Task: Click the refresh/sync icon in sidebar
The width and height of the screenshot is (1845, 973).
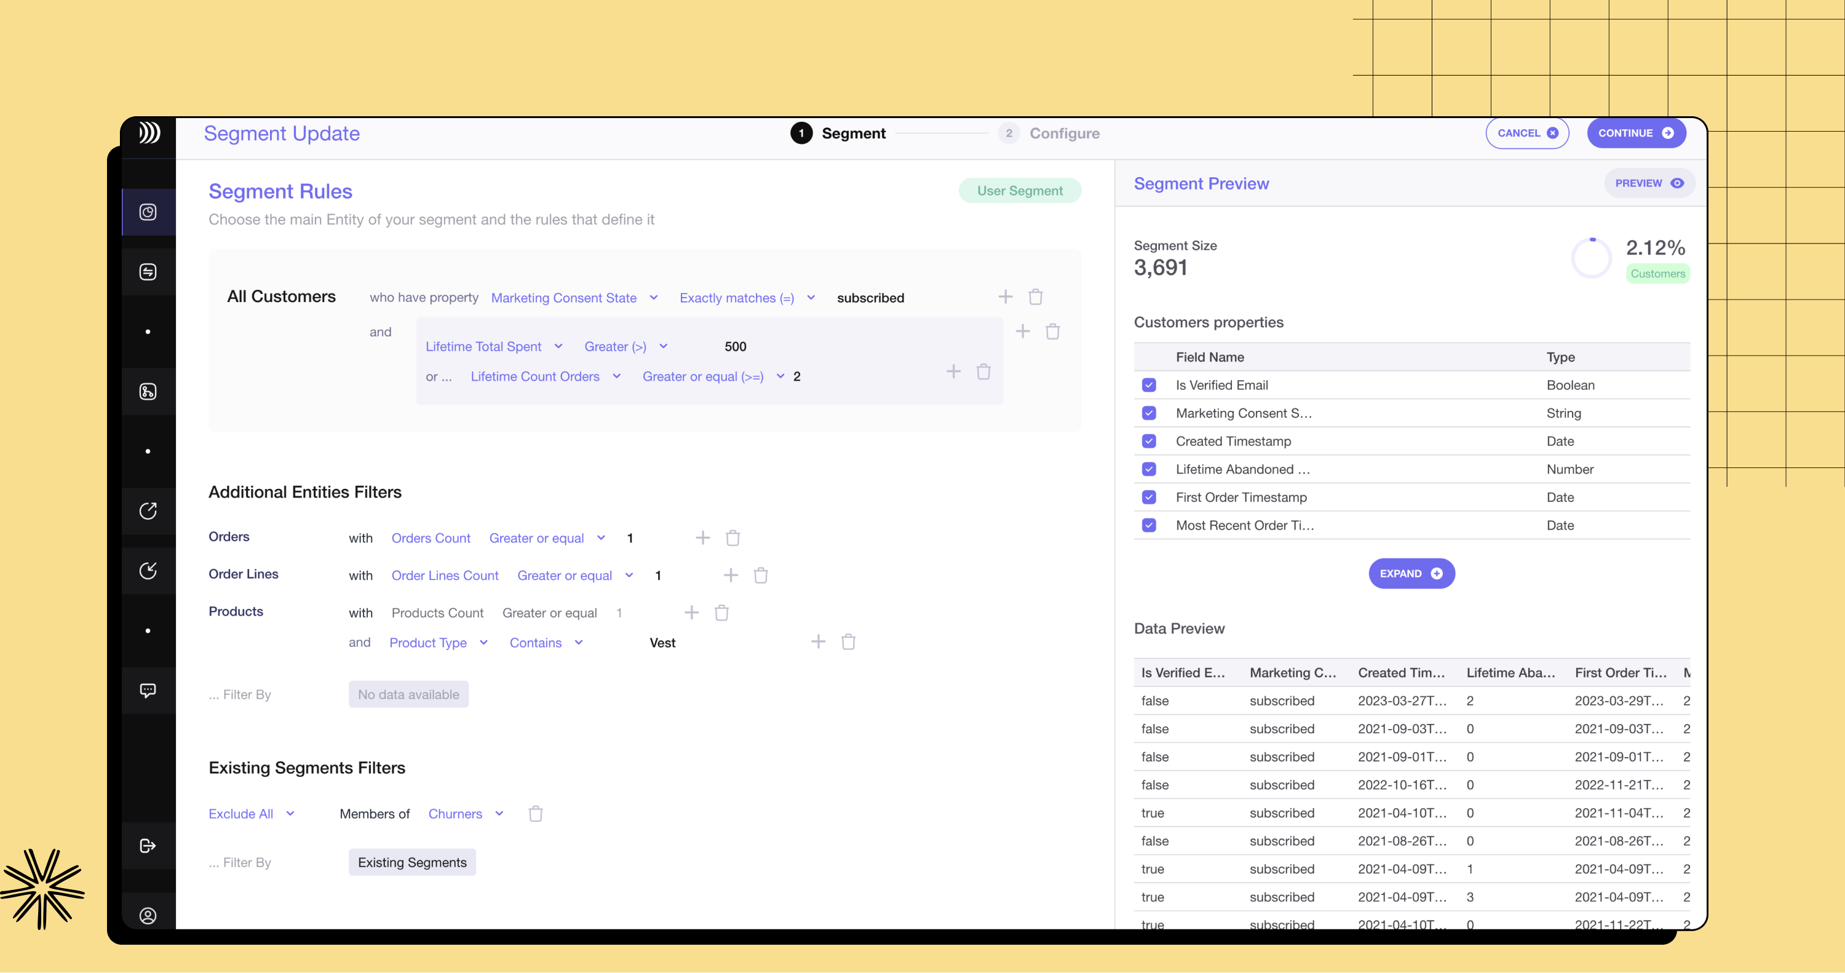Action: point(146,512)
